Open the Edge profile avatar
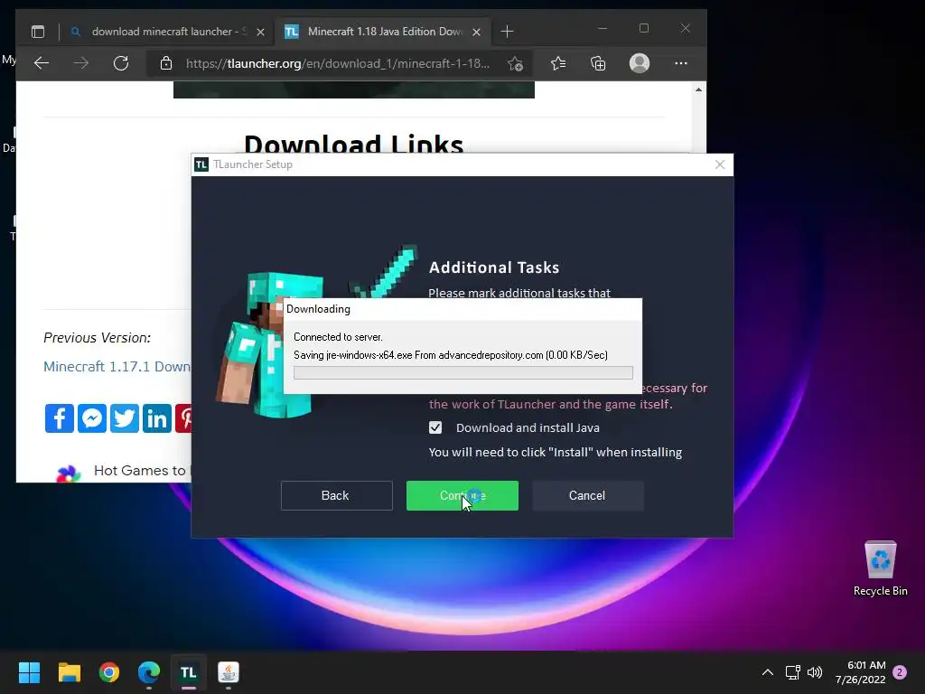 tap(640, 63)
